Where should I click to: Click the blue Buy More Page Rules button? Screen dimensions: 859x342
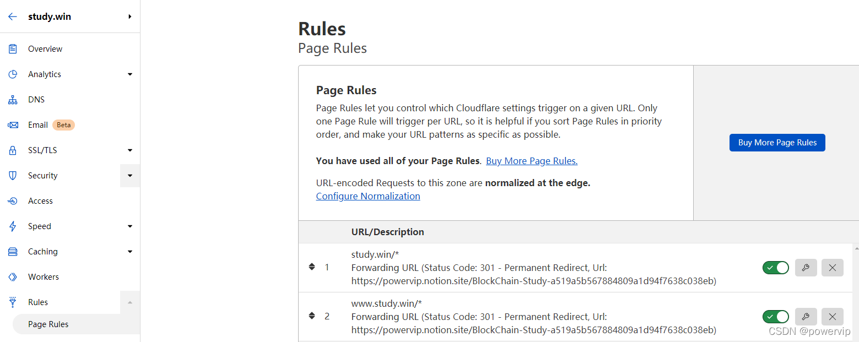(x=777, y=143)
